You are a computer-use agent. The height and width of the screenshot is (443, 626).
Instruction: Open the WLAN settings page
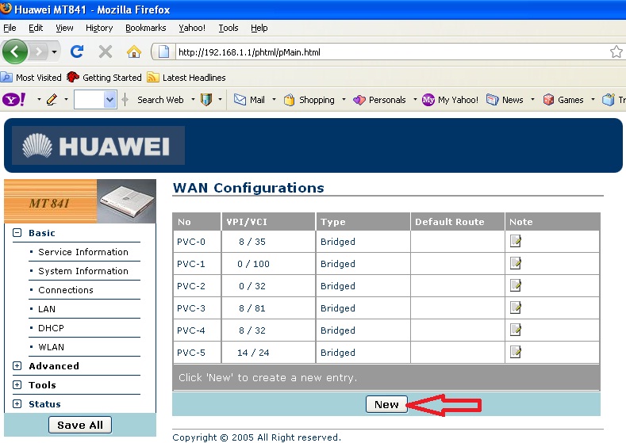coord(51,347)
